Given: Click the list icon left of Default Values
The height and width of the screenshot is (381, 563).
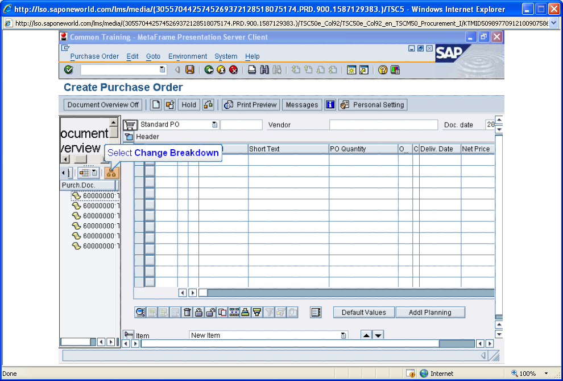Looking at the screenshot, I should tap(316, 312).
